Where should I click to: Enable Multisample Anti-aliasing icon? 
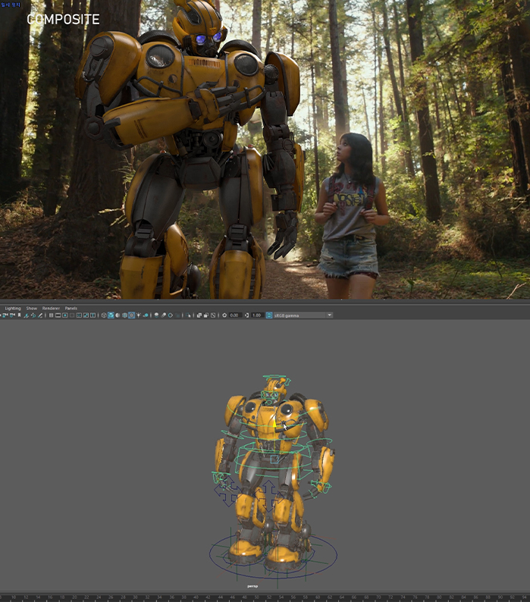pyautogui.click(x=170, y=315)
